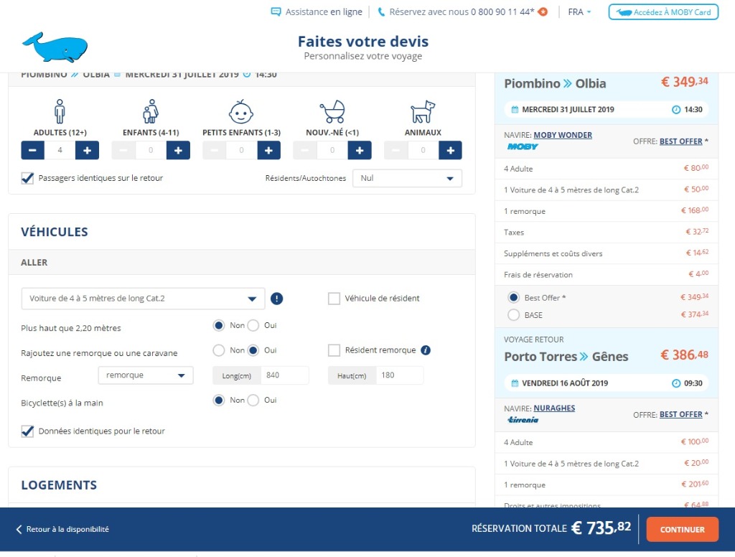The width and height of the screenshot is (735, 557).
Task: Open the MOBY WONDER ship link
Action: pyautogui.click(x=563, y=135)
